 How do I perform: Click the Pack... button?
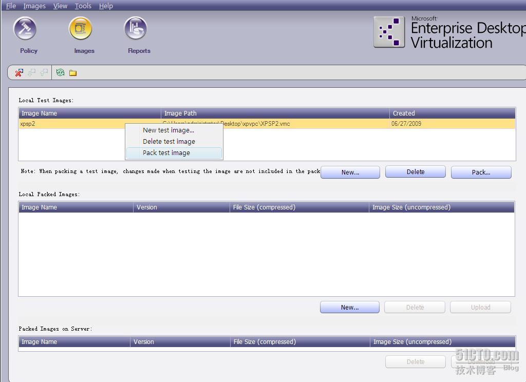click(481, 172)
